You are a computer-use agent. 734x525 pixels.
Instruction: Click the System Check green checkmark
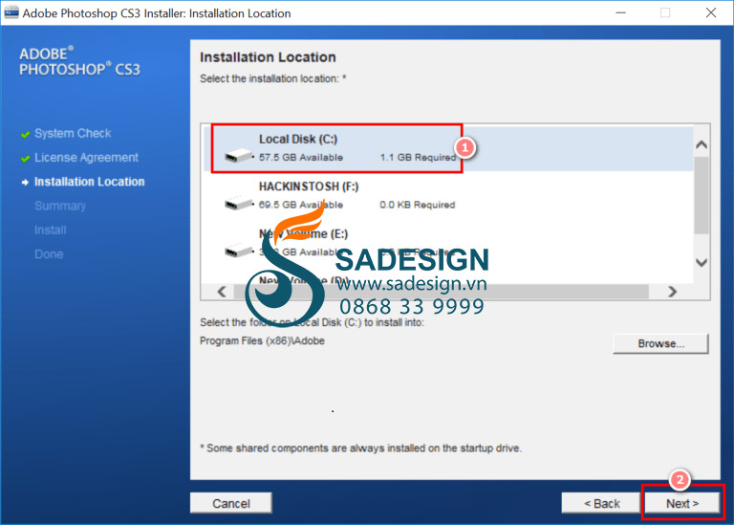(25, 135)
